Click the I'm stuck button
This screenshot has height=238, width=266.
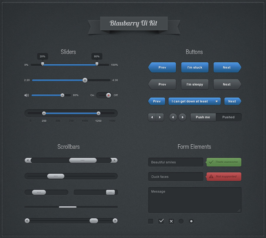coord(195,67)
